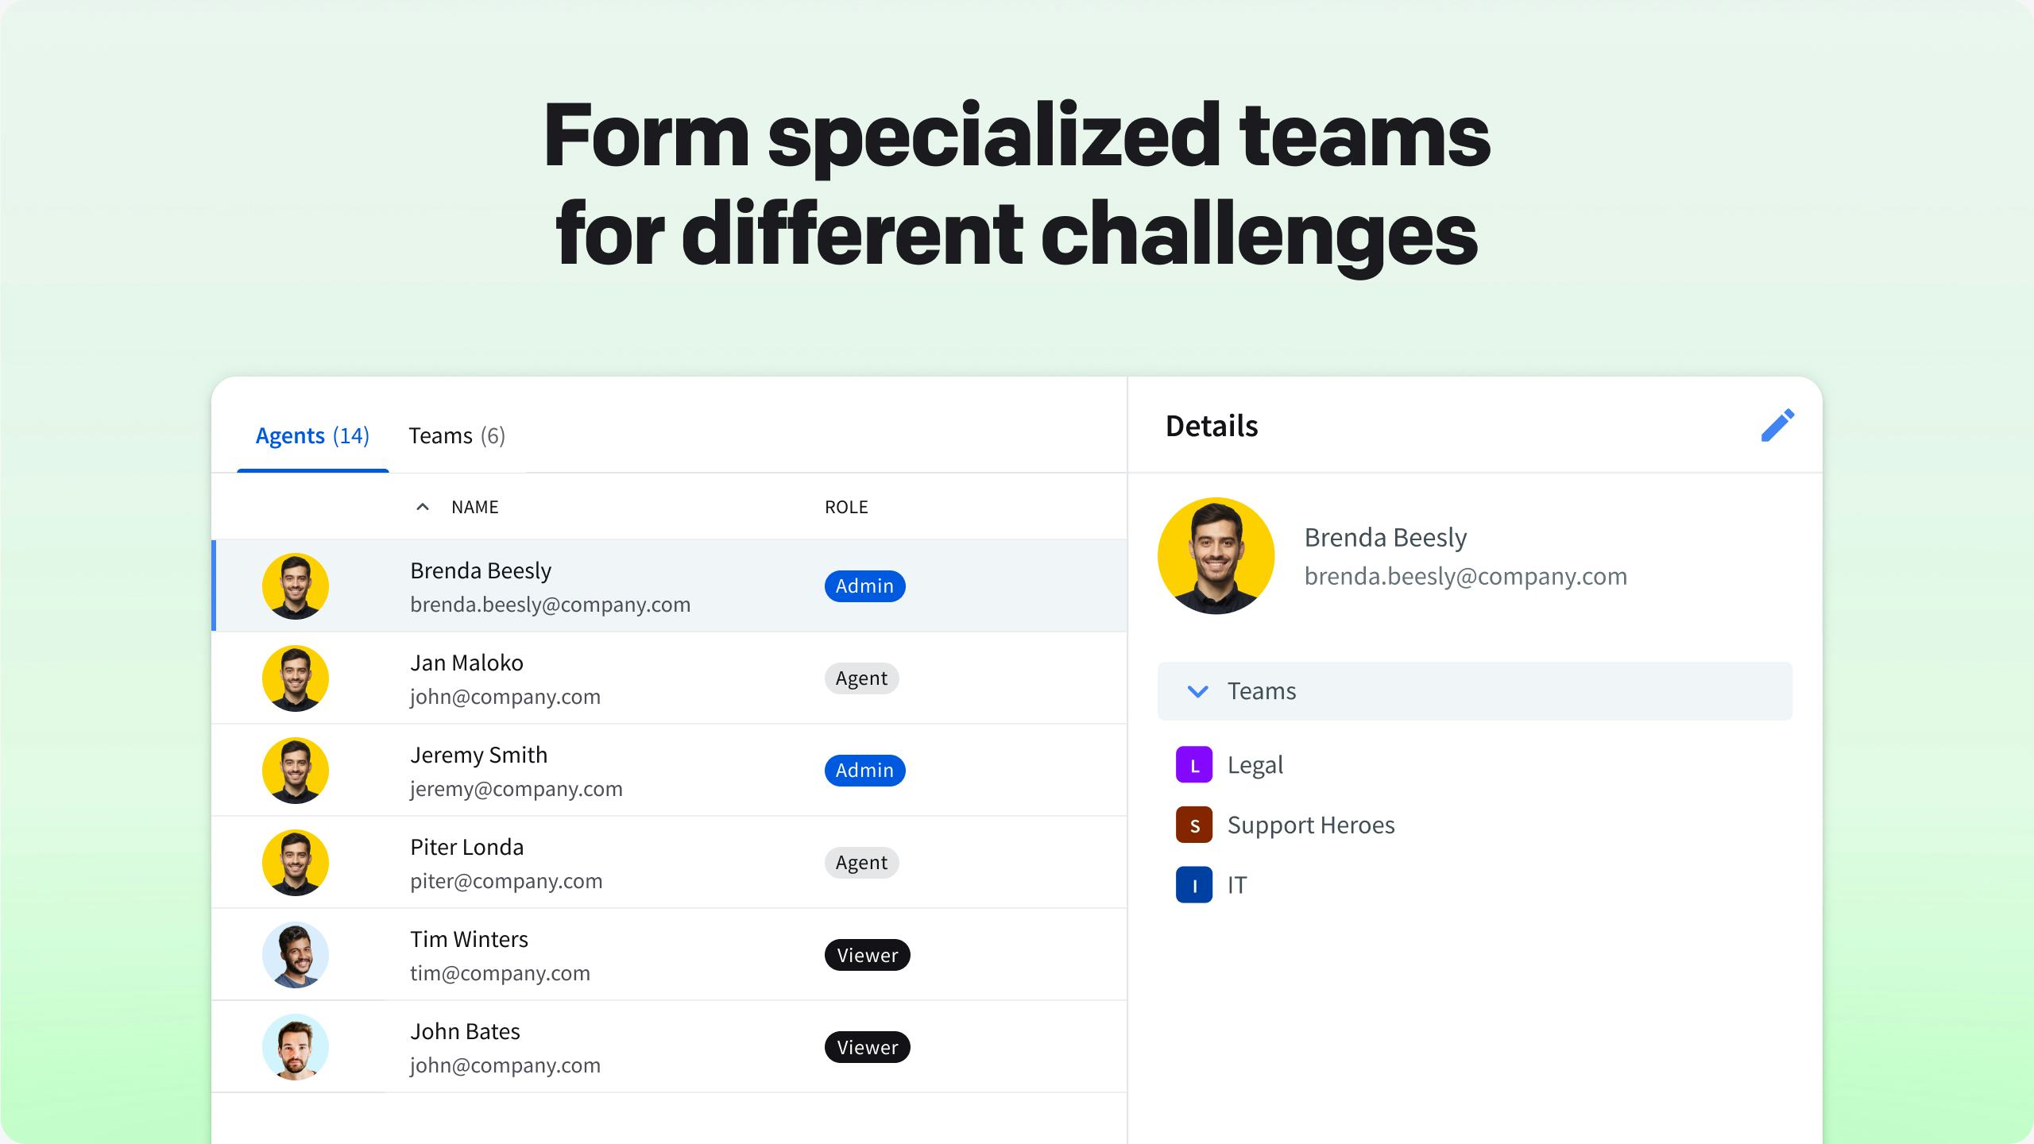Click Jeremy Smith's Admin role badge
The image size is (2034, 1144).
[x=864, y=771]
